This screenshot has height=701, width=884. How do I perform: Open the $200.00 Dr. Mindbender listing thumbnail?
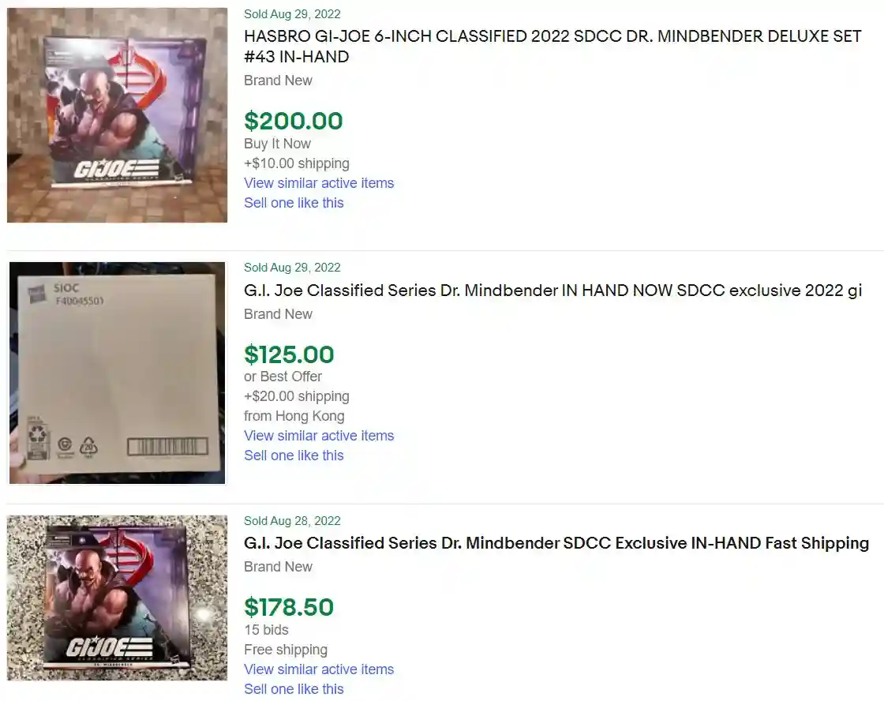pyautogui.click(x=118, y=115)
